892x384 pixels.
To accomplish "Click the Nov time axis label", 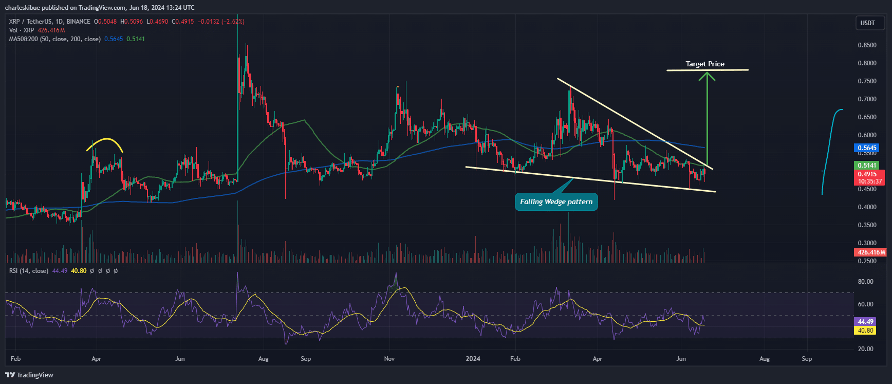I will [389, 359].
